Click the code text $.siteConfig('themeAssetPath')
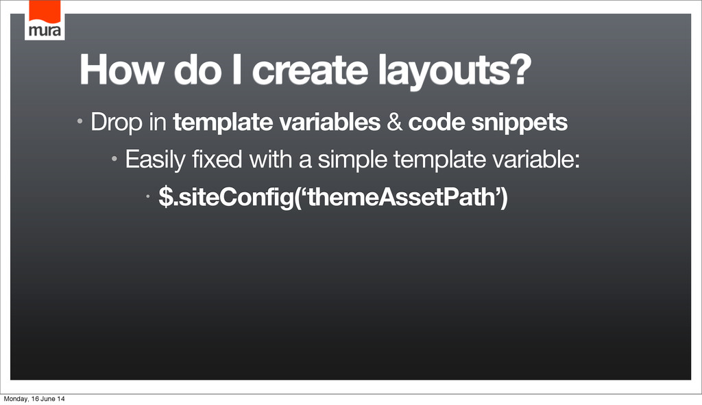Image resolution: width=702 pixels, height=405 pixels. pyautogui.click(x=333, y=197)
